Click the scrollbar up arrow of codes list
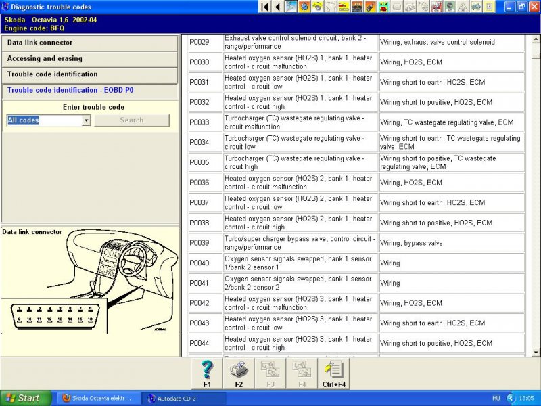Screen dimensions: 541x406 click(x=536, y=39)
